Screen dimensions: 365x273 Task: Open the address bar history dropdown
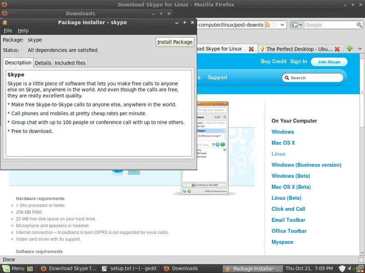282,25
